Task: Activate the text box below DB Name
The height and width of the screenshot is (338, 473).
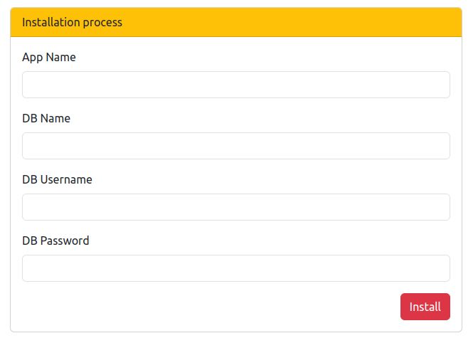Action: pyautogui.click(x=236, y=146)
